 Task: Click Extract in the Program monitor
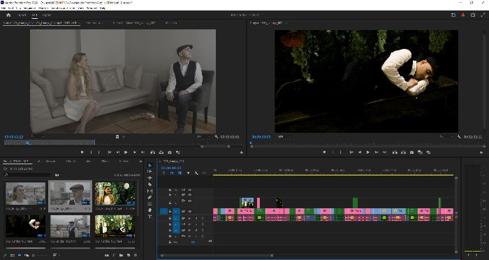click(403, 152)
